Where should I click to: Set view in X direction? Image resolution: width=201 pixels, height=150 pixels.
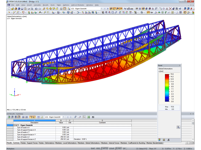point(120,12)
